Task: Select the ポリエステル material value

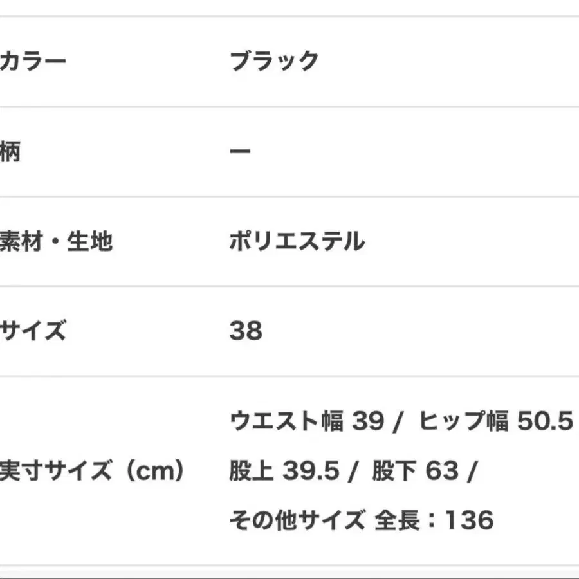Action: pos(297,241)
